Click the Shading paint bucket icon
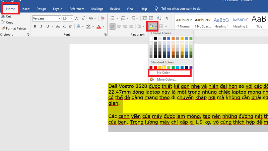 pos(151,26)
